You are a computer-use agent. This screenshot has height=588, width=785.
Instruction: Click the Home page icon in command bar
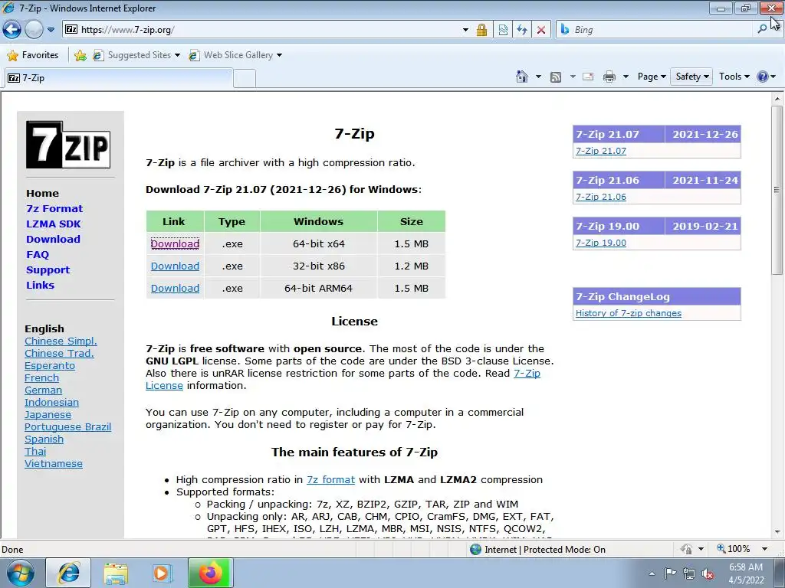click(x=521, y=77)
